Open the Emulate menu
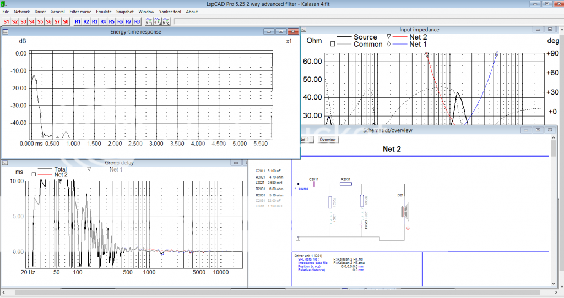 coord(104,12)
